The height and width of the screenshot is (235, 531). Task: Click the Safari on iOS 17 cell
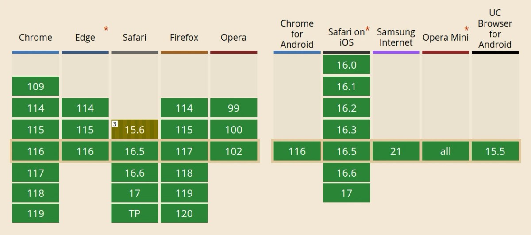point(346,193)
